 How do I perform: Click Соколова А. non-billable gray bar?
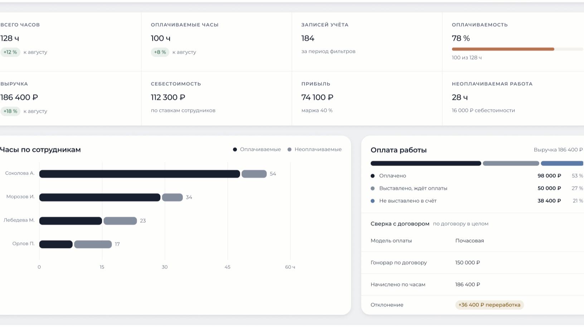[254, 174]
